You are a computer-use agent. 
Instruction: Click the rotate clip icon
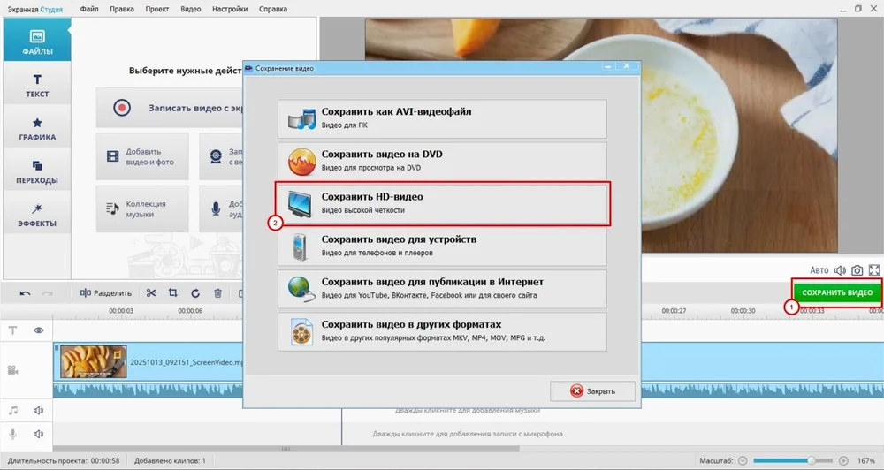pos(194,293)
